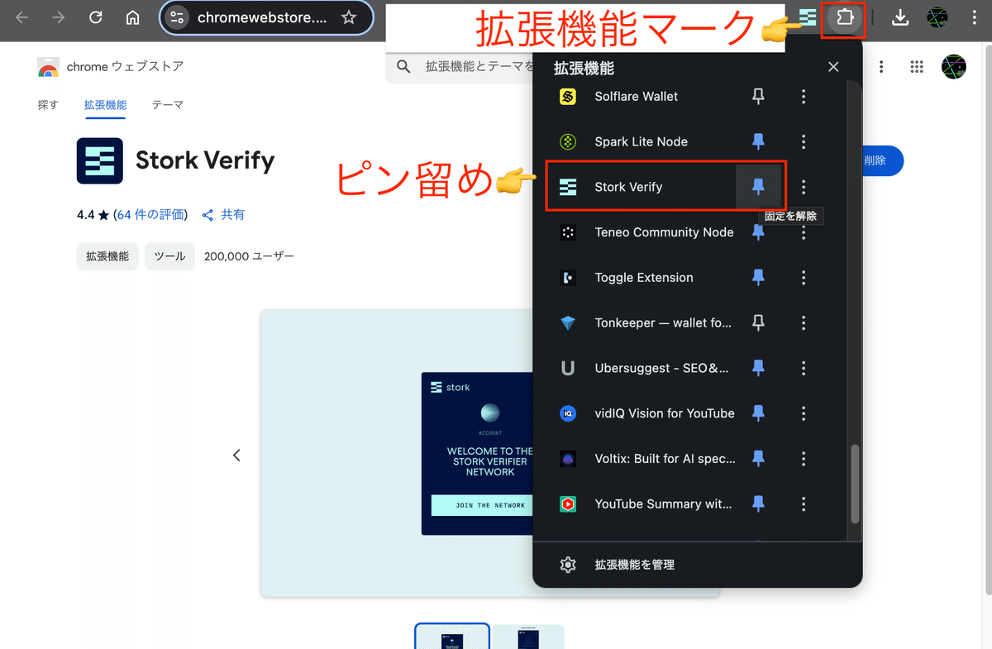Image resolution: width=992 pixels, height=649 pixels.
Task: Unpin the Stork Verify extension
Action: tap(759, 186)
